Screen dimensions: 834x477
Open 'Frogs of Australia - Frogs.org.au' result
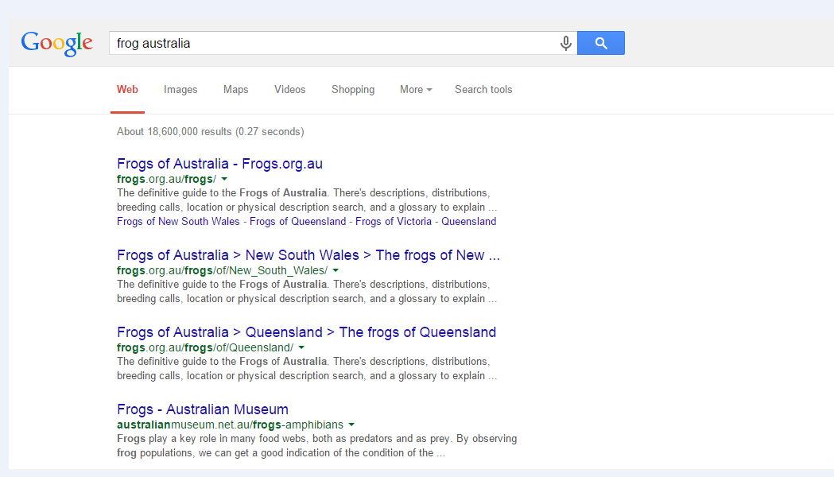[x=219, y=163]
